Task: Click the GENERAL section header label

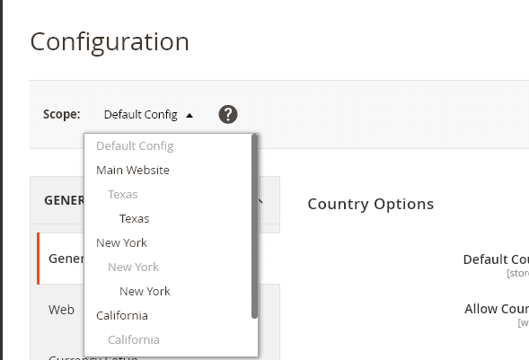Action: (64, 200)
